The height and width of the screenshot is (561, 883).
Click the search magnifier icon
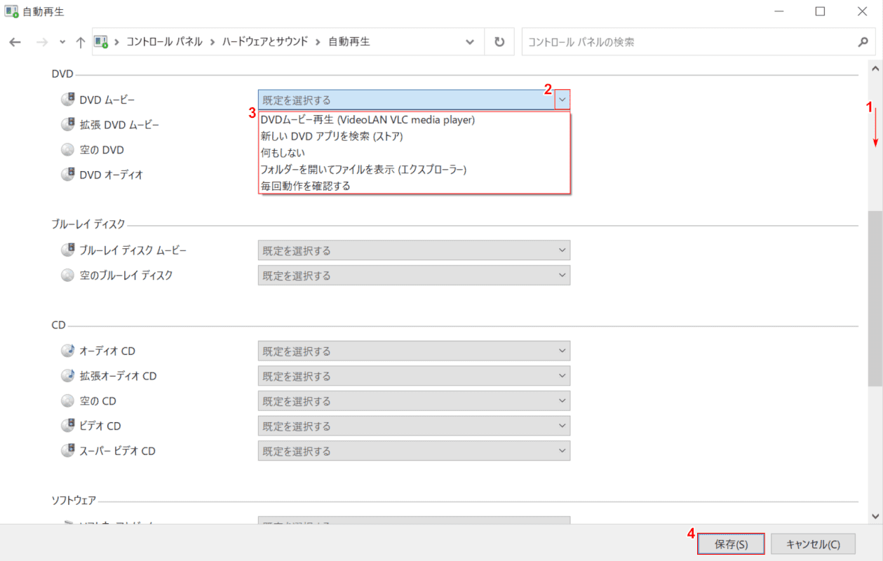pos(863,42)
